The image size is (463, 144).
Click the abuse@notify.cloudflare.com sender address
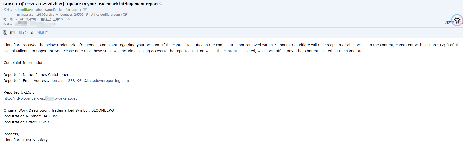tap(58, 10)
